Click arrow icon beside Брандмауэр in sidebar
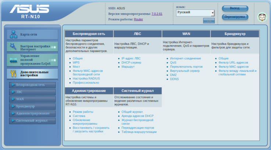 [x=13, y=106]
